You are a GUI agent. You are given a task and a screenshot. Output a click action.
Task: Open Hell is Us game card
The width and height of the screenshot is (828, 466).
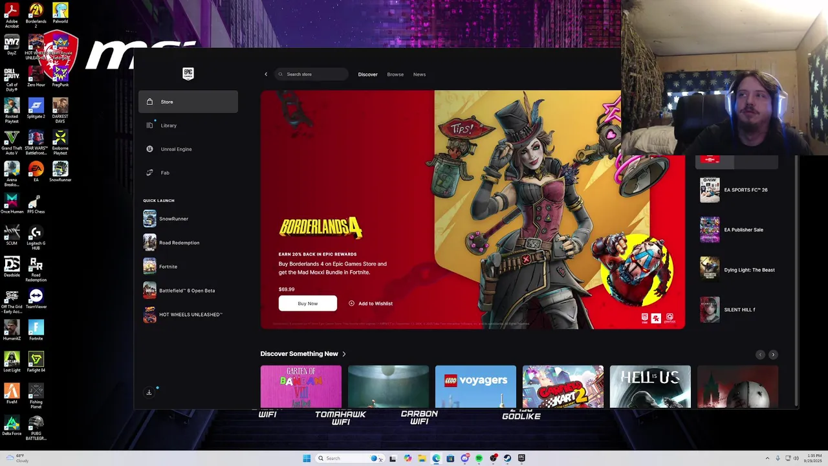pos(650,387)
